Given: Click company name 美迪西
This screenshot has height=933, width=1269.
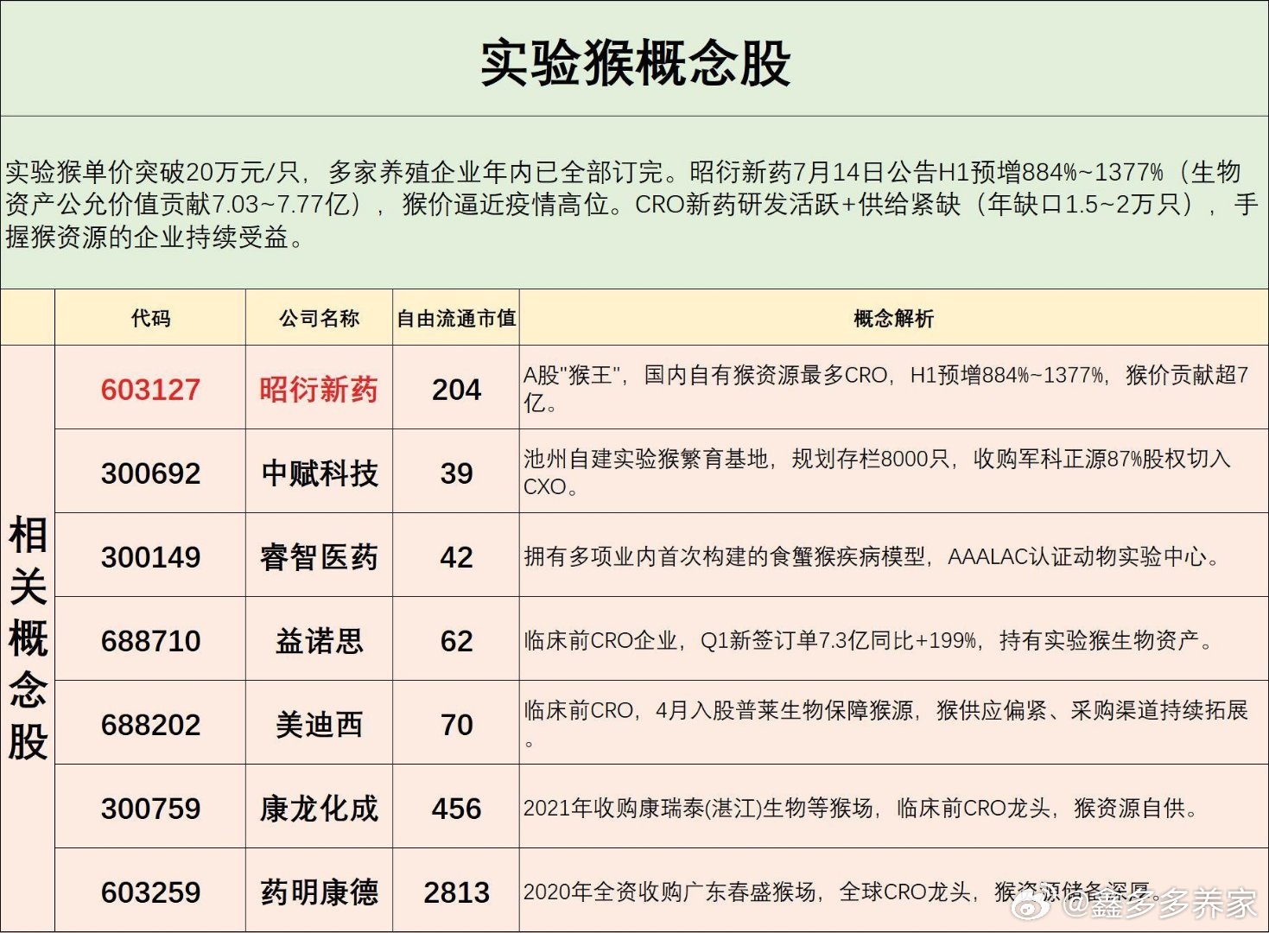Looking at the screenshot, I should 319,725.
